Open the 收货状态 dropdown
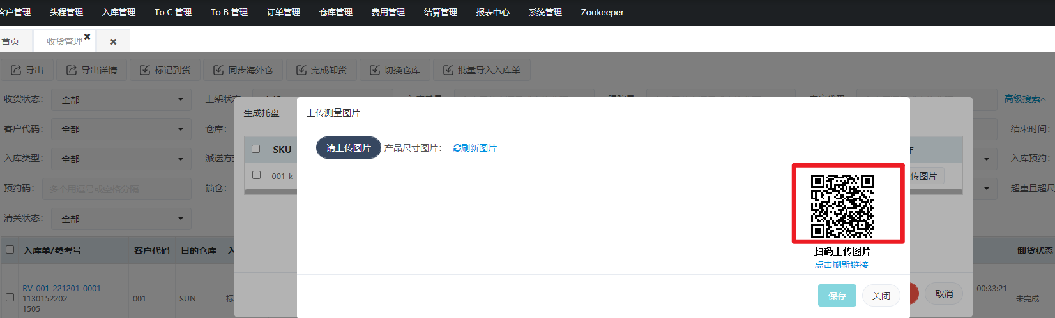This screenshot has height=318, width=1055. pos(123,99)
